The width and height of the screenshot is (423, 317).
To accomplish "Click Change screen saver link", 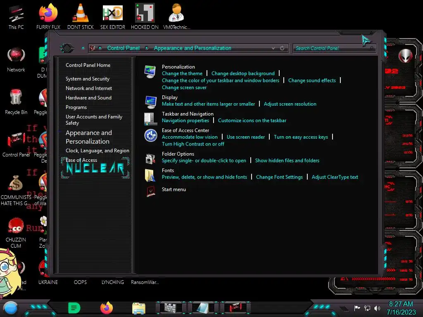I will point(184,88).
